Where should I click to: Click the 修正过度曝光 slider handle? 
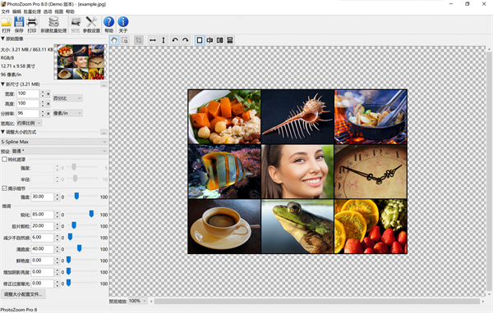coord(68,283)
